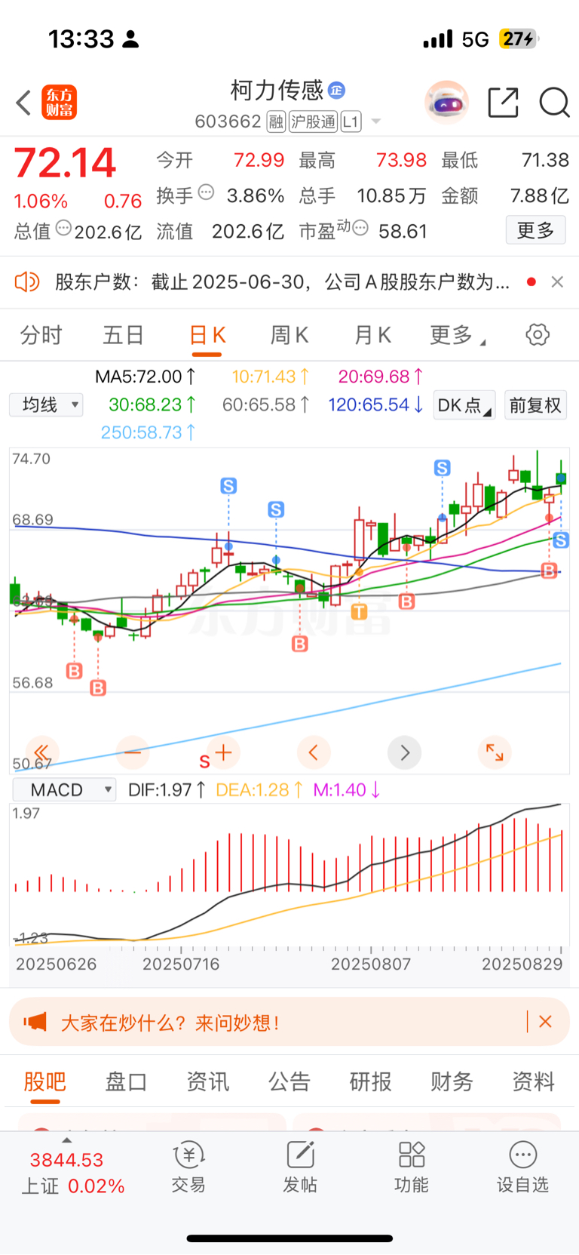
Task: Open 交易 in the bottom bar
Action: 188,1167
